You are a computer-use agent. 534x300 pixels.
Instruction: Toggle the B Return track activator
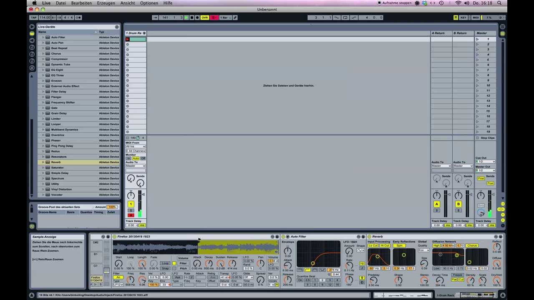458,204
